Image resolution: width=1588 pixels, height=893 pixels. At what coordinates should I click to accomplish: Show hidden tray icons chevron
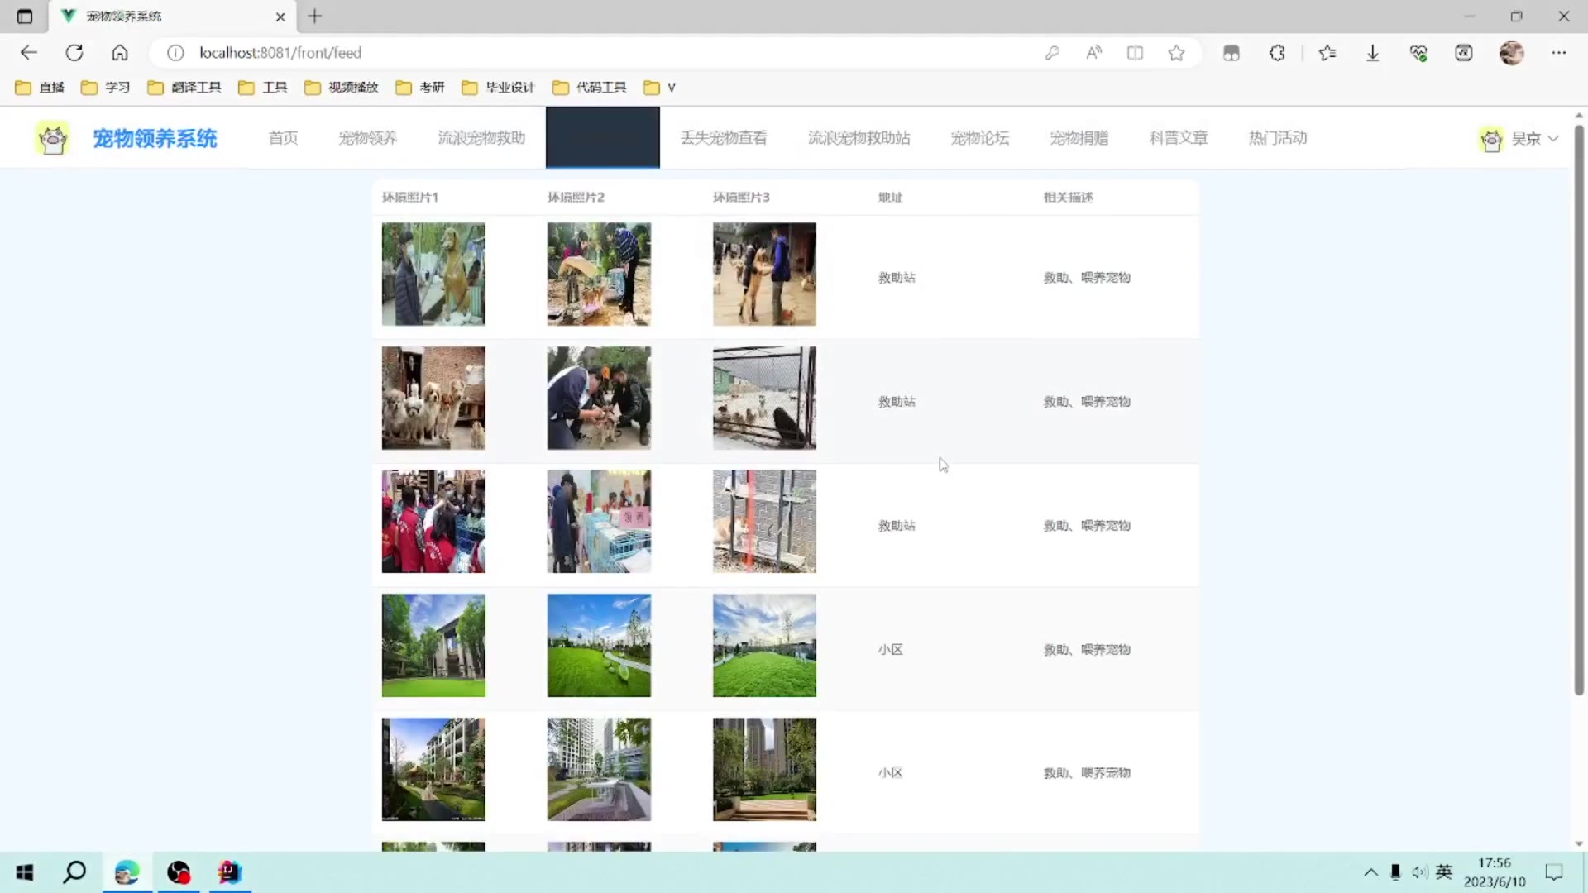point(1370,872)
